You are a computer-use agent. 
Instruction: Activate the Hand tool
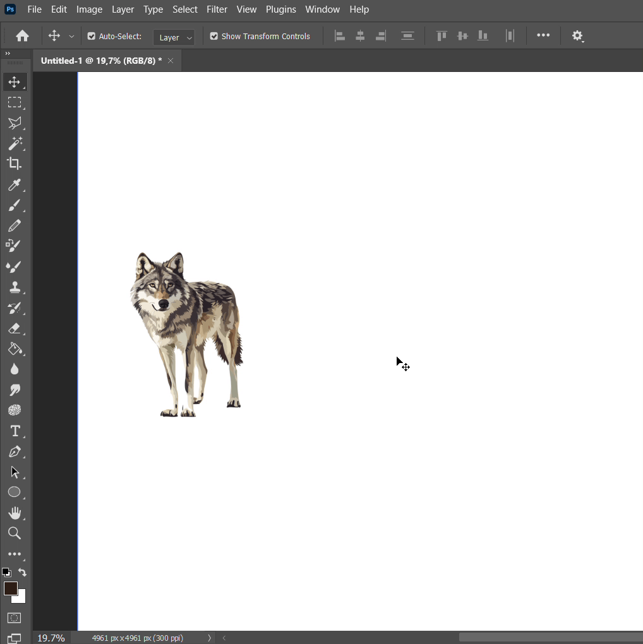(15, 513)
